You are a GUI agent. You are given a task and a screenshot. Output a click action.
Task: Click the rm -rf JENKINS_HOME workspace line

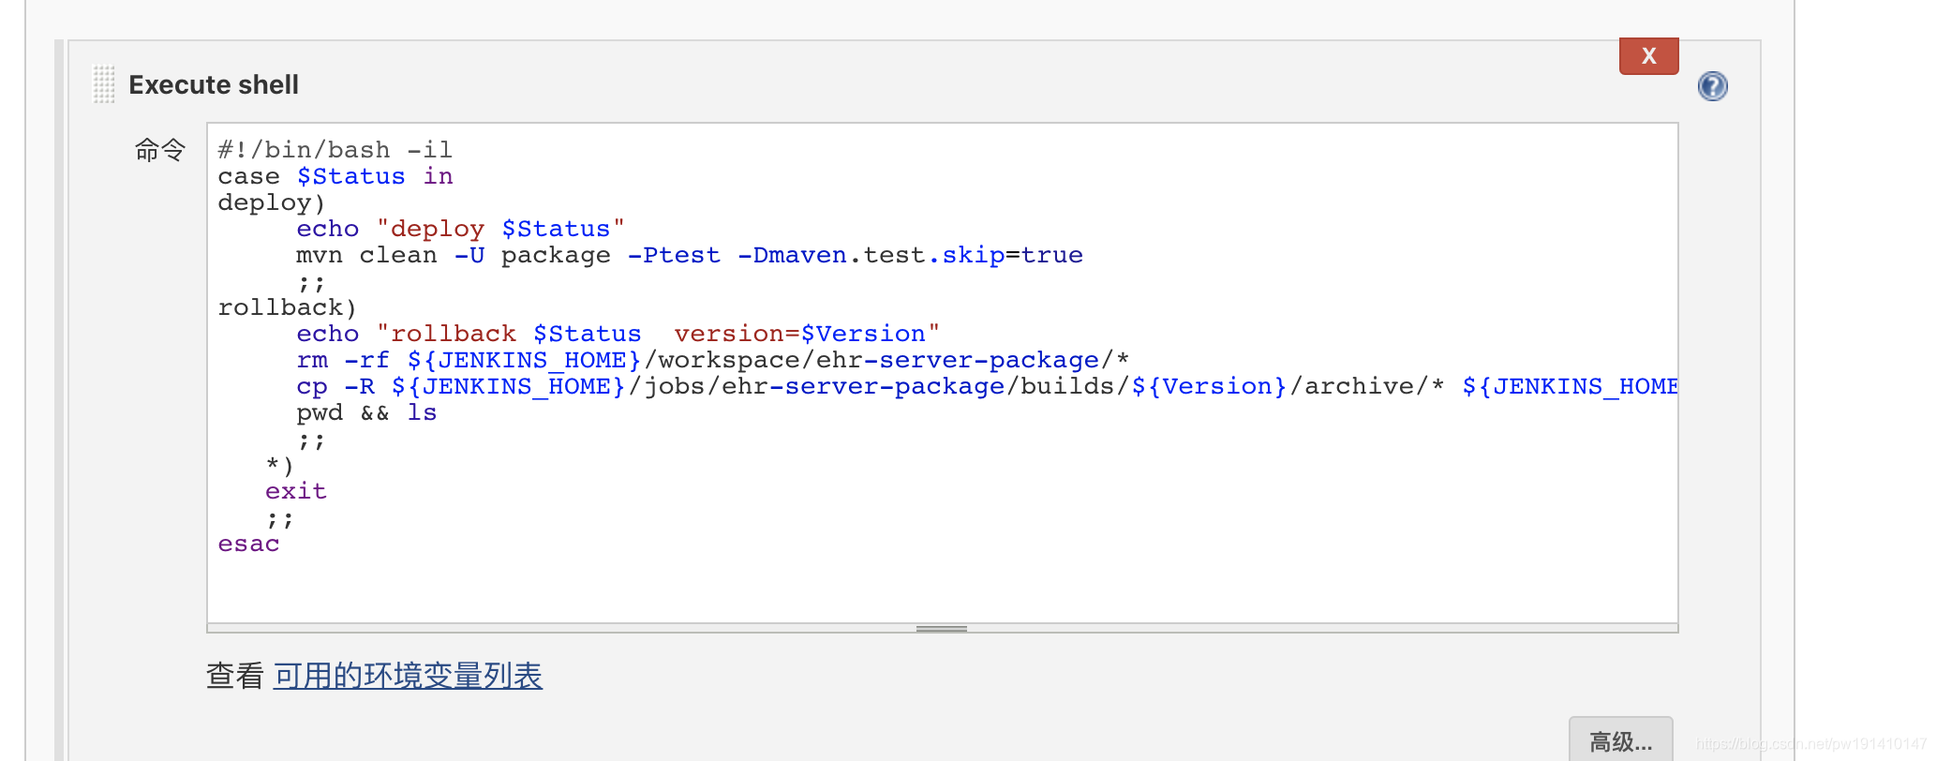pyautogui.click(x=712, y=360)
